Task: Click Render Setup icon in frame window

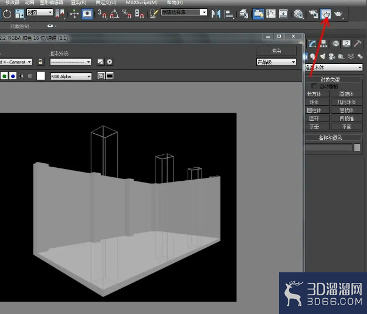Action: pos(101,62)
